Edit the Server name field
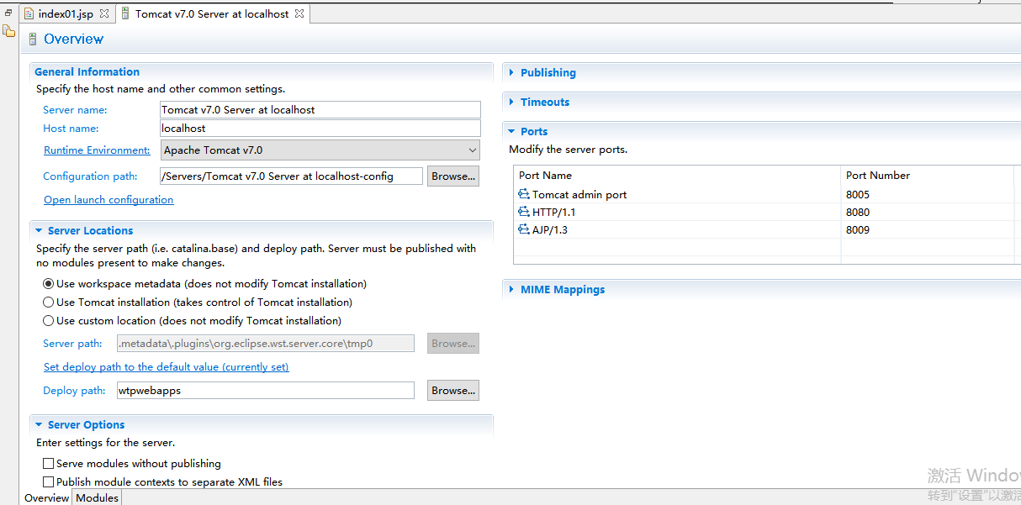 [x=320, y=110]
